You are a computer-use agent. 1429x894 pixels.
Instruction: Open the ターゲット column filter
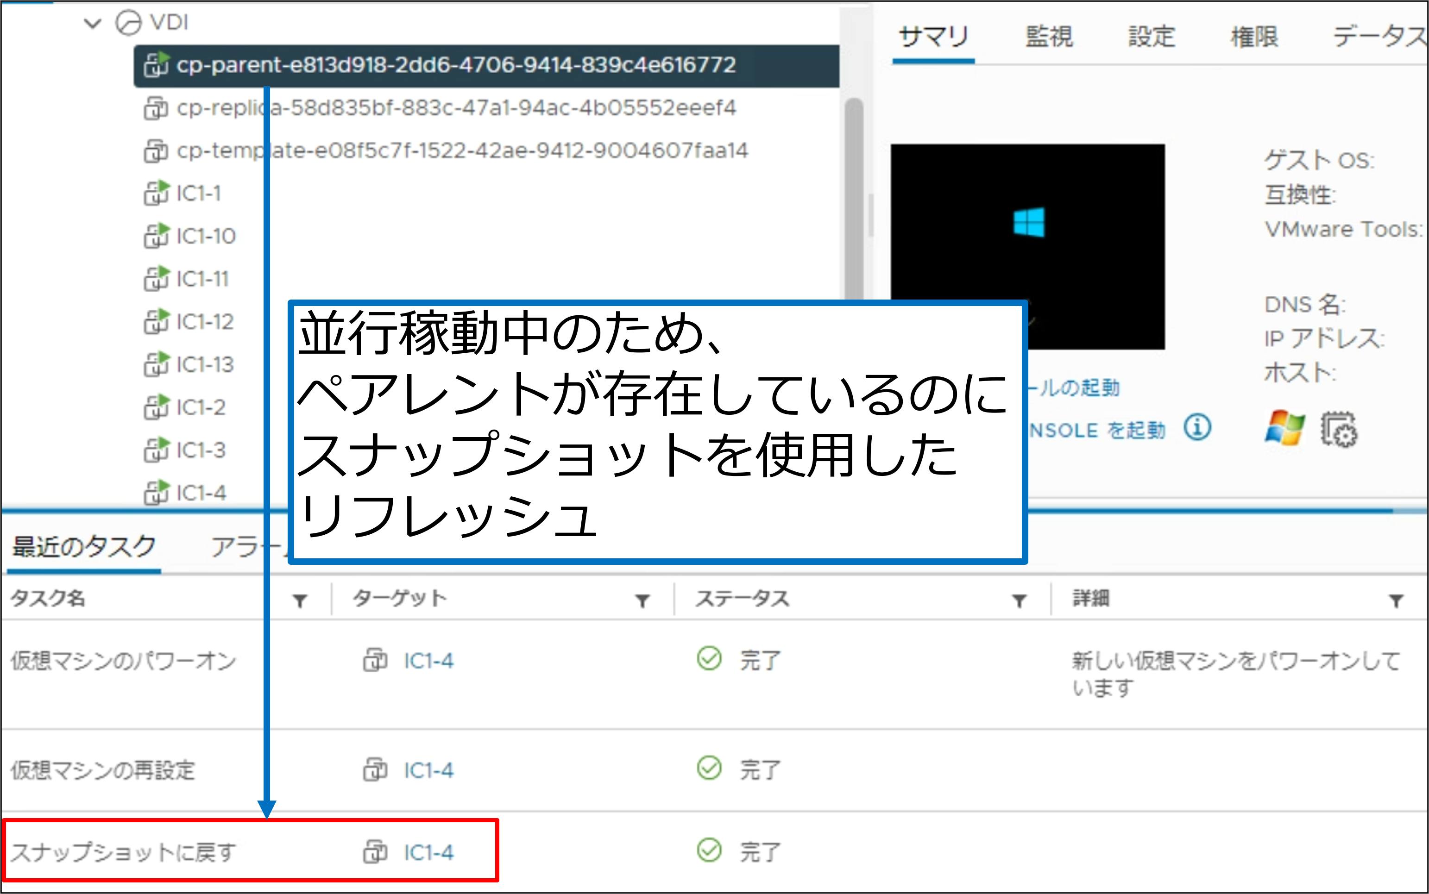coord(642,601)
